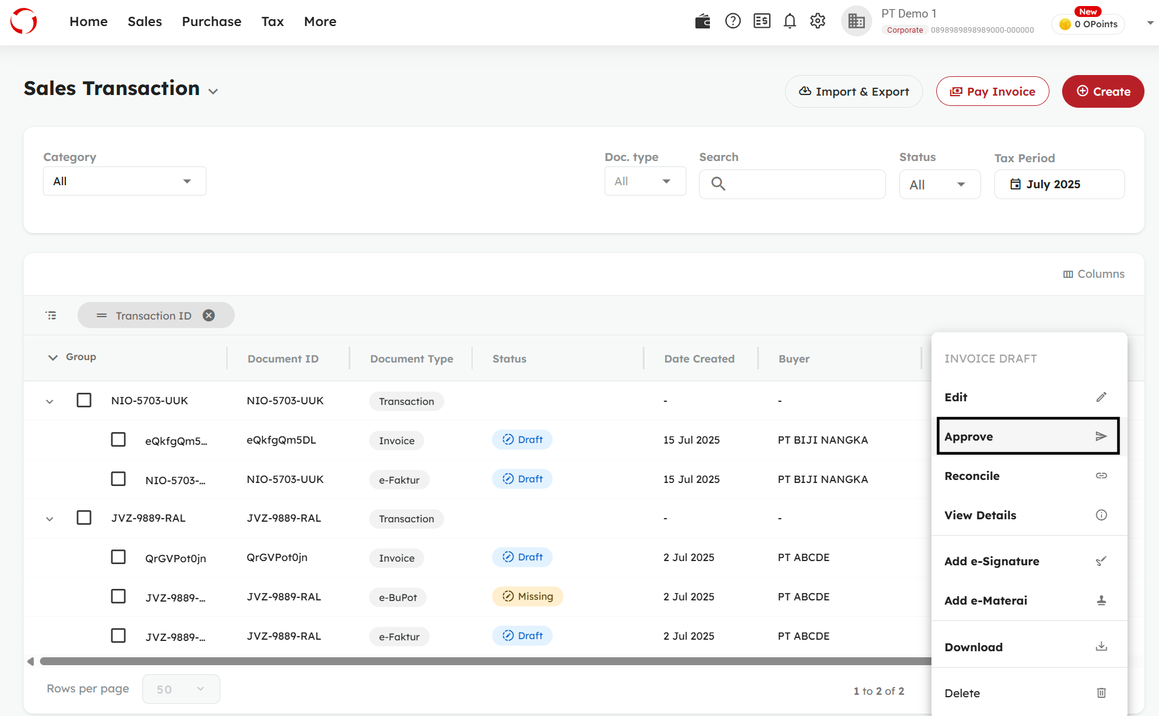This screenshot has width=1159, height=716.
Task: Choose Approve from the invoice draft menu
Action: pos(1027,436)
